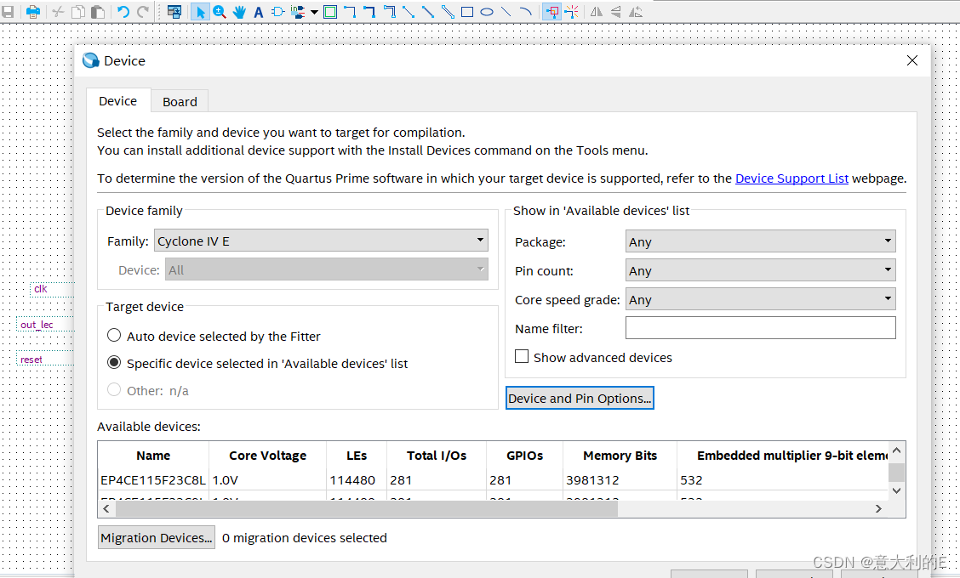Open the greyed Device dropdown showing All
Screen dimensions: 960x578
tap(326, 269)
